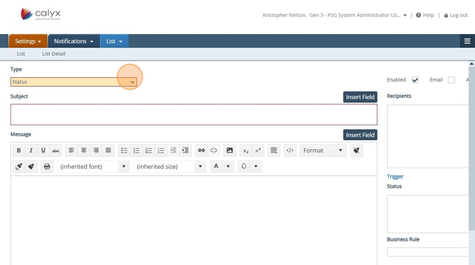
Task: Apply superscript formatting
Action: (258, 151)
